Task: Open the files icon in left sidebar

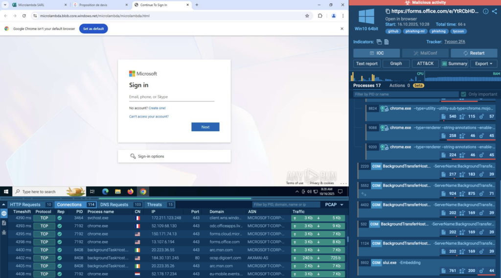Action: pos(4,223)
